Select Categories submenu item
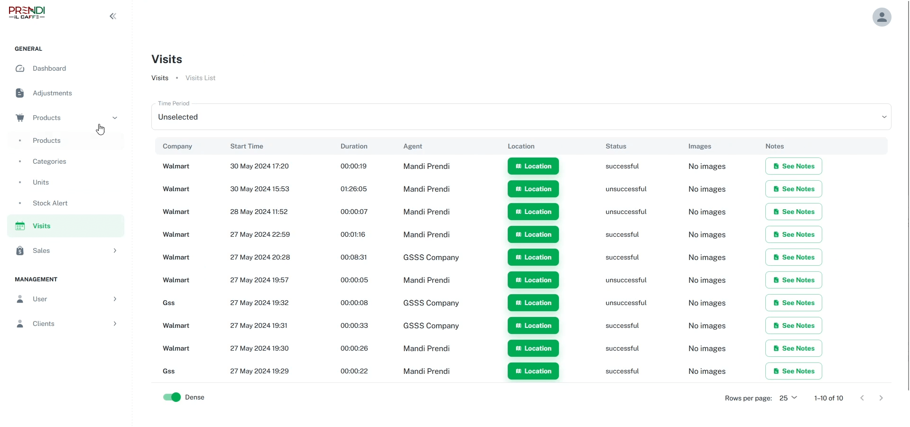The image size is (910, 427). pyautogui.click(x=65, y=161)
